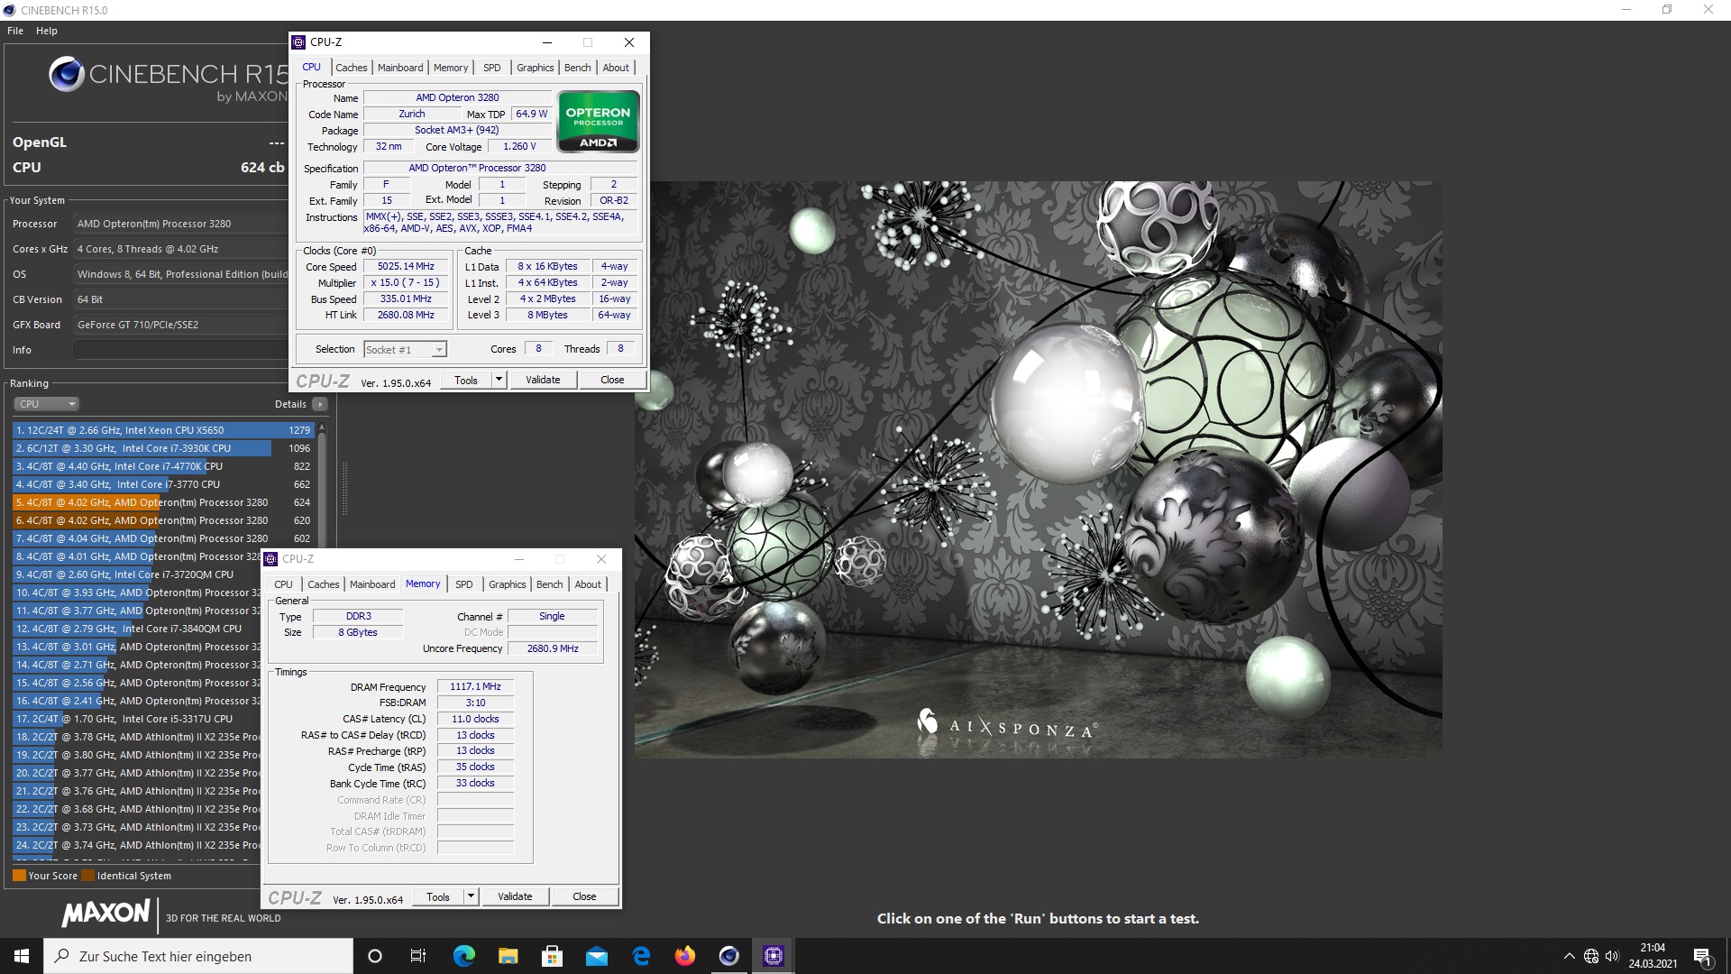Select ranking entry Intel Core i5-3317U
1731x974 pixels.
coord(137,719)
